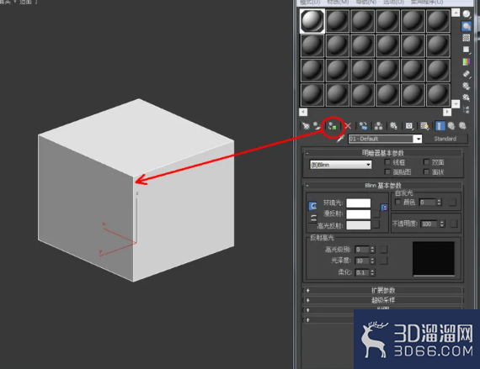Open the Material ID Channel flyout
This screenshot has width=480, height=369.
pos(409,126)
